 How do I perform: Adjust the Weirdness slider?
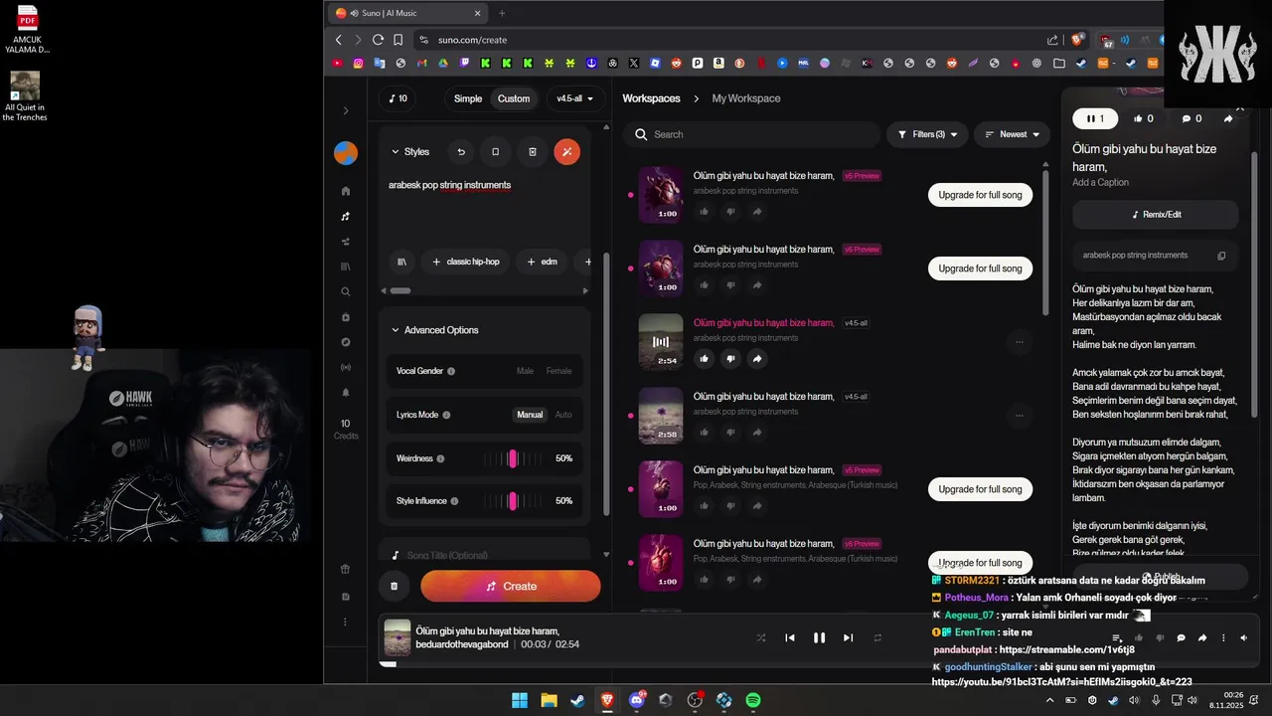click(x=513, y=458)
